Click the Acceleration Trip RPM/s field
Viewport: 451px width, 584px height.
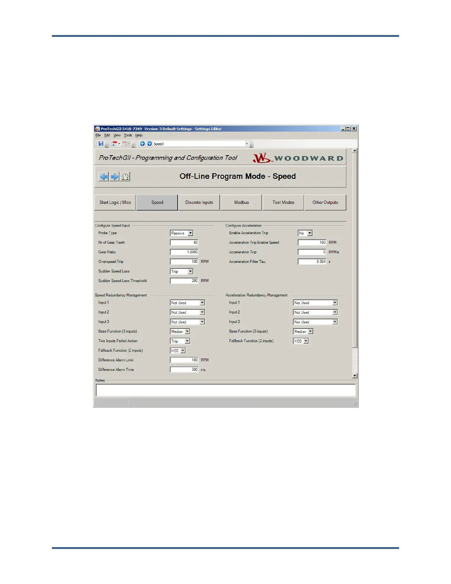pos(312,252)
